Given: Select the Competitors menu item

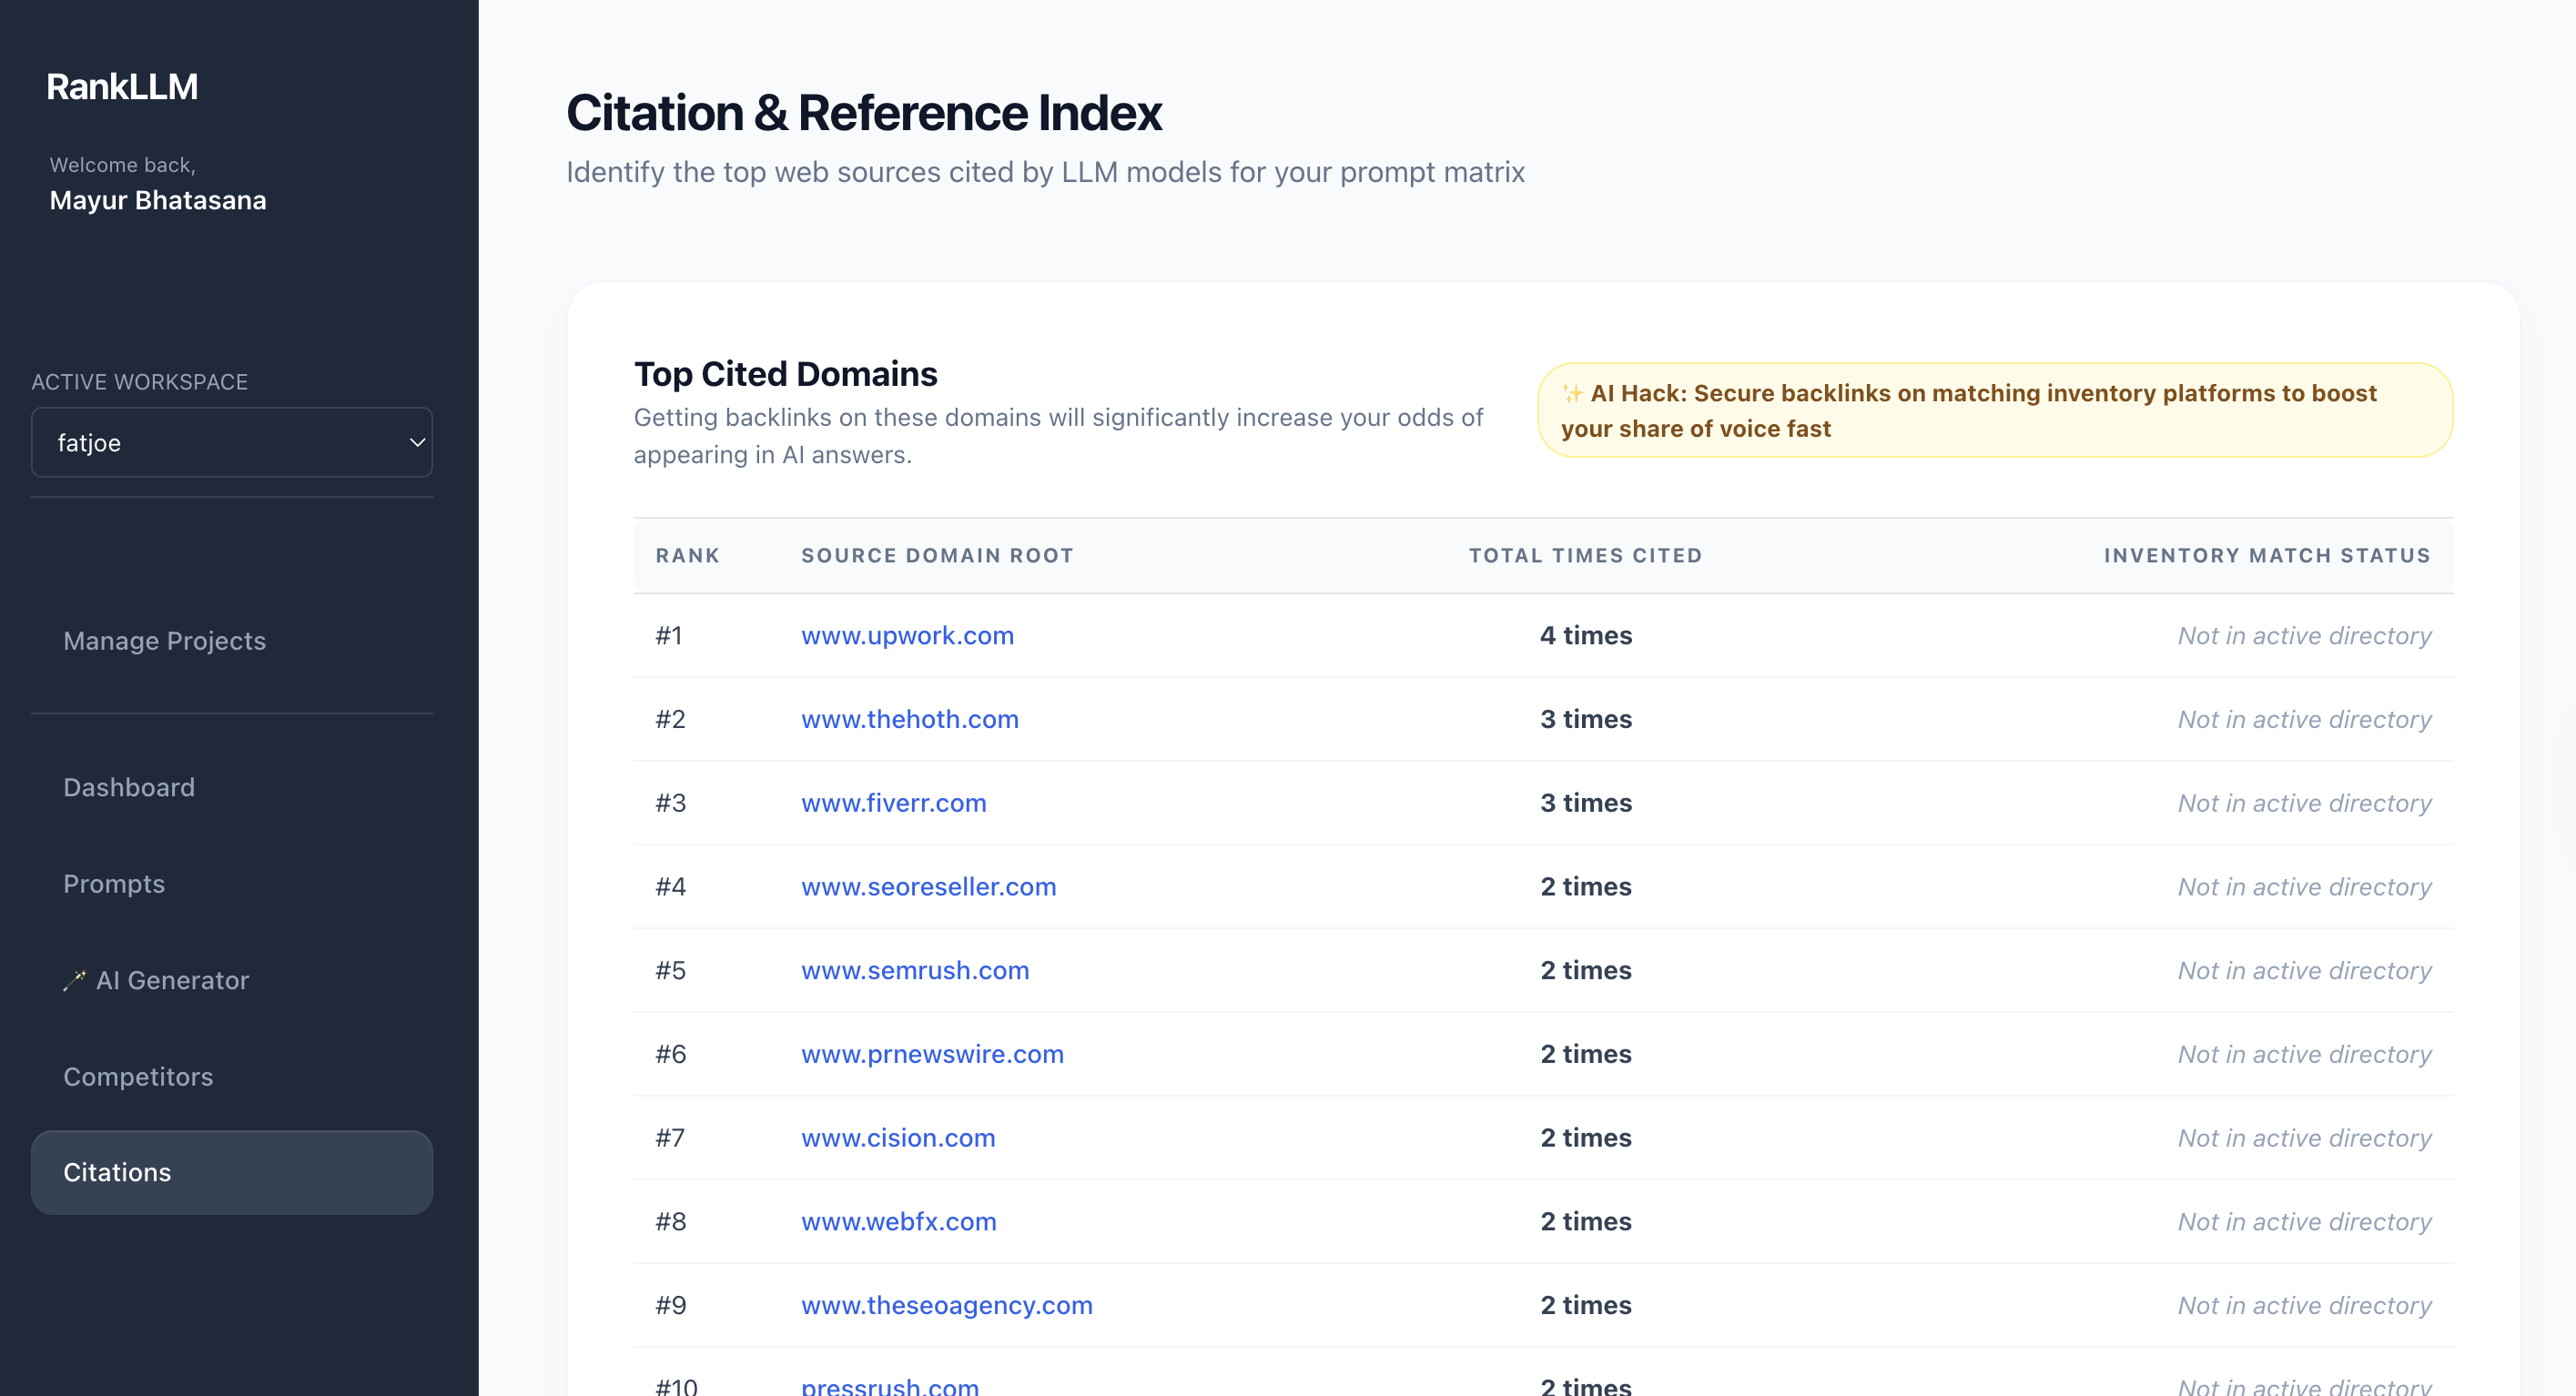Looking at the screenshot, I should [138, 1076].
